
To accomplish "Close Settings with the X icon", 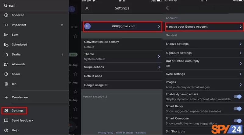I will click(87, 8).
